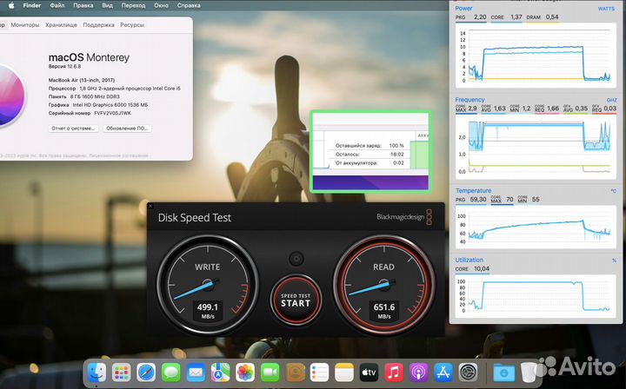Click the Осталось 18:02 row
Viewport: 626px width, 389px height.
370,155
